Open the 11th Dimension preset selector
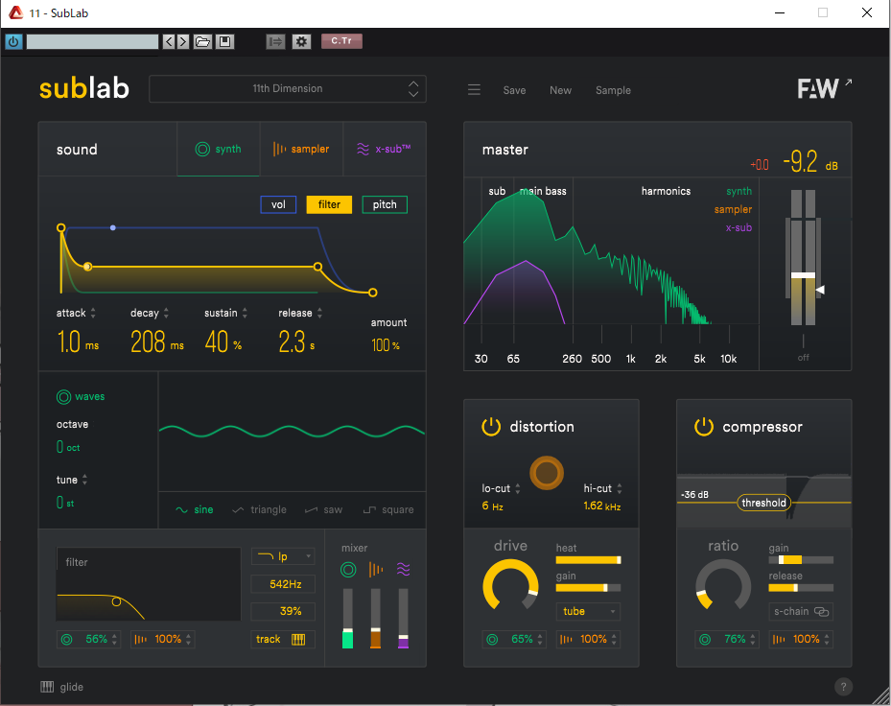The image size is (891, 706). point(288,88)
